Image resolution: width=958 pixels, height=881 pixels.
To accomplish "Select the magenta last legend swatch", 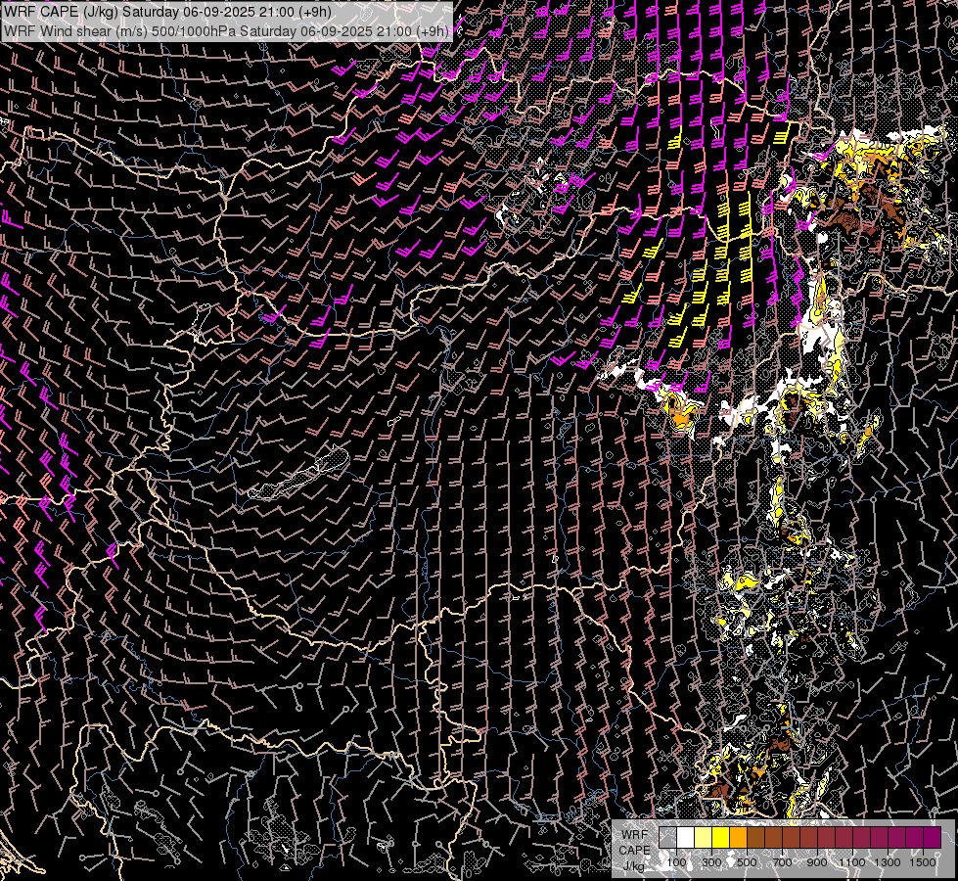I will [x=932, y=837].
